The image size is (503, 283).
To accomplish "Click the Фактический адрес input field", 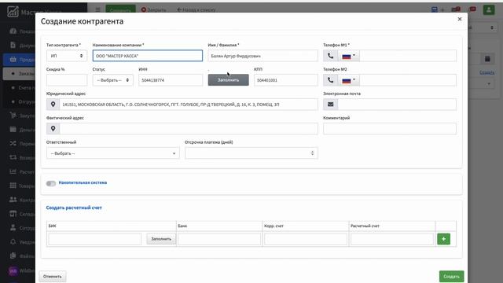I will 189,129.
